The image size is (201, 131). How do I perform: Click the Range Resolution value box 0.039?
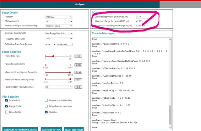pyautogui.click(x=78, y=65)
